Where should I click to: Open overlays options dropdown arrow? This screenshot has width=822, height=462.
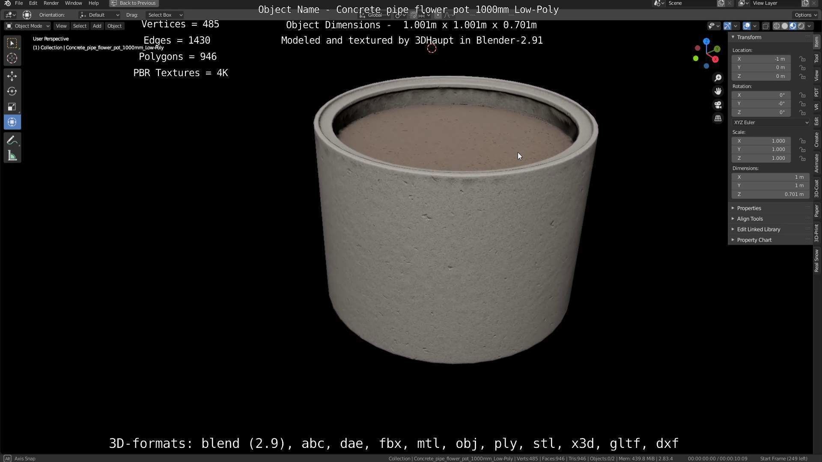click(755, 26)
